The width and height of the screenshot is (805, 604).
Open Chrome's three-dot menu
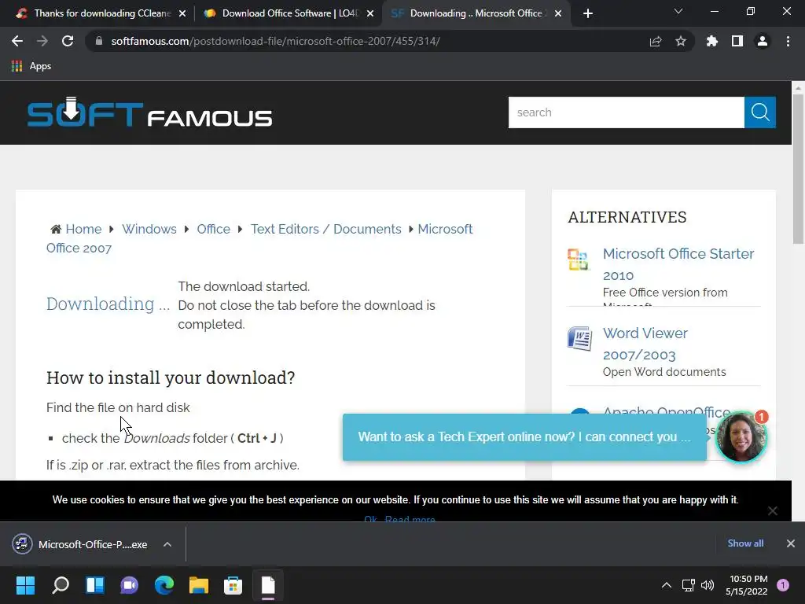788,41
